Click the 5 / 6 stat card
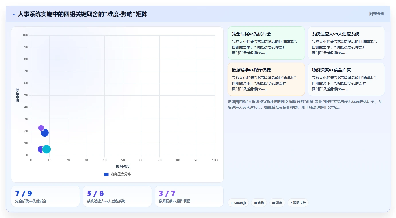This screenshot has width=396, height=218. coord(117,196)
